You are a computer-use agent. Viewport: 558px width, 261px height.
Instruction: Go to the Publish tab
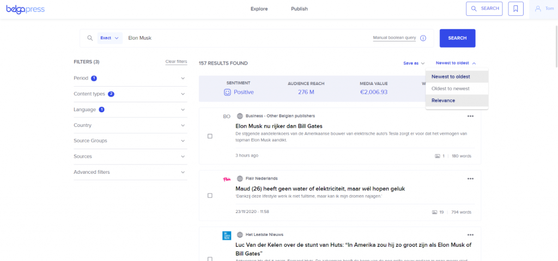299,9
